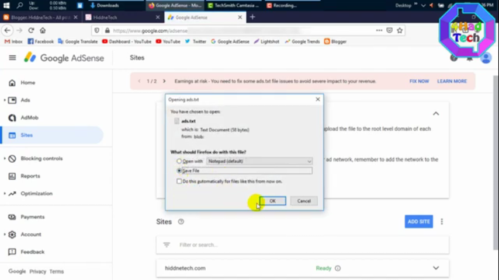Open the AdSense hamburger menu
The width and height of the screenshot is (499, 280).
[12, 58]
